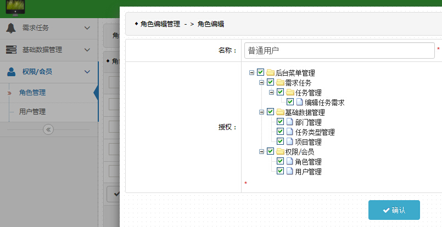The image size is (442, 227).
Task: Toggle the 部门管理 checkbox
Action: coord(280,122)
